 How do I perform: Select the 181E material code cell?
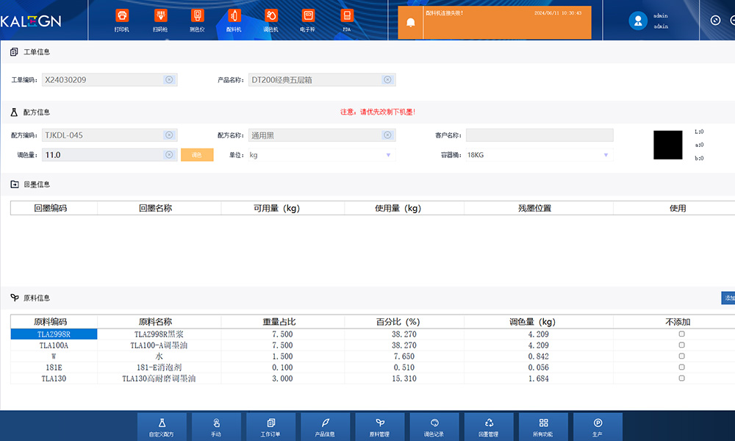coord(54,367)
